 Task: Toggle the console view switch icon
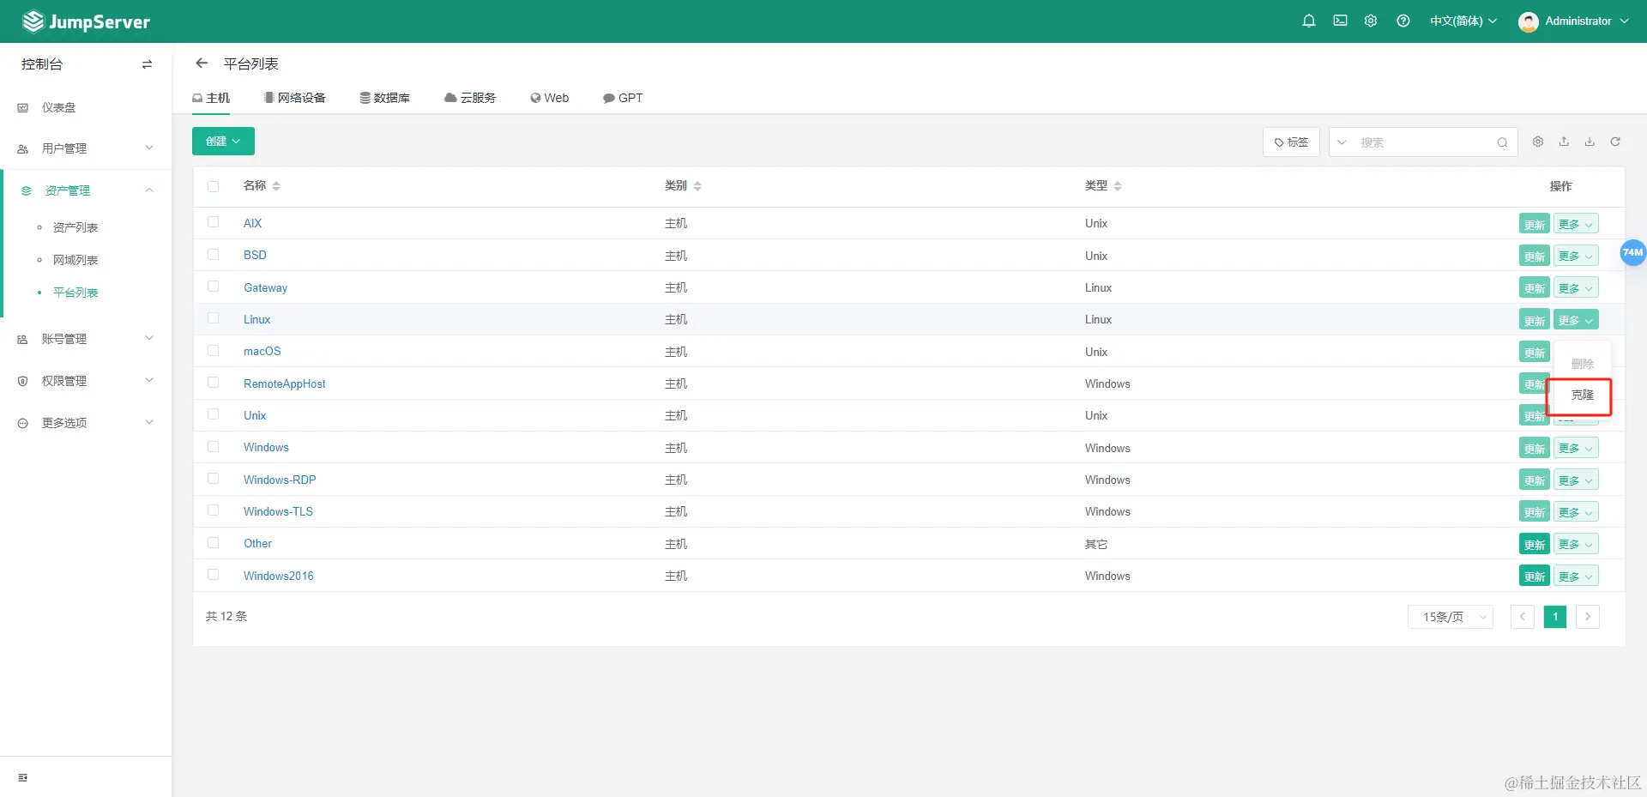pyautogui.click(x=147, y=64)
